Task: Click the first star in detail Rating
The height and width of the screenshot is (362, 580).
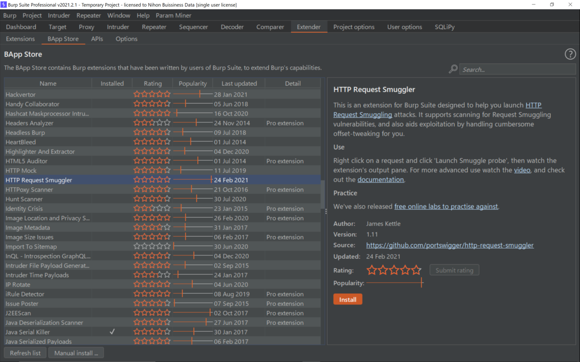Action: click(372, 270)
